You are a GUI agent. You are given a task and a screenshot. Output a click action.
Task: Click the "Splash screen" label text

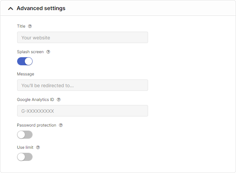(x=30, y=52)
